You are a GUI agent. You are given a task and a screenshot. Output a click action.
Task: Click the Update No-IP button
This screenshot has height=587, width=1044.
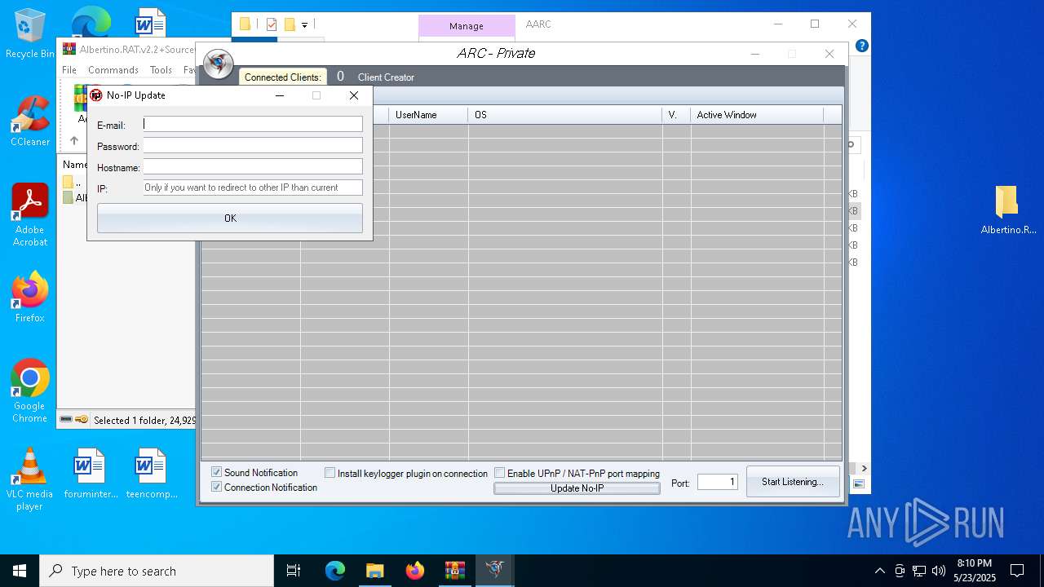[577, 488]
